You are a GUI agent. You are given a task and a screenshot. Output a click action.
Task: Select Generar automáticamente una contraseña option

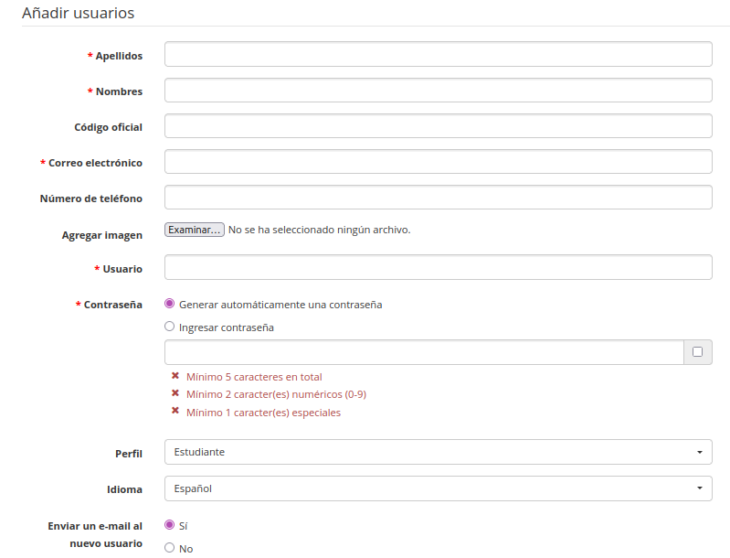click(169, 304)
